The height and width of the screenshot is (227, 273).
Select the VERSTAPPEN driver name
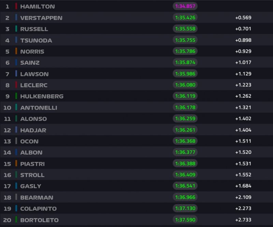pyautogui.click(x=41, y=18)
